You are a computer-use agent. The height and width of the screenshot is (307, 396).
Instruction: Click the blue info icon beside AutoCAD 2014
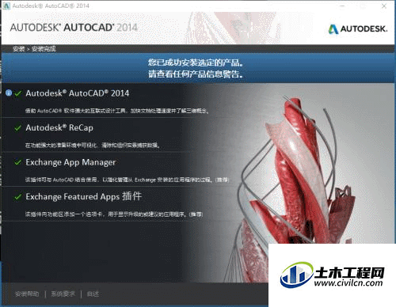click(x=9, y=93)
